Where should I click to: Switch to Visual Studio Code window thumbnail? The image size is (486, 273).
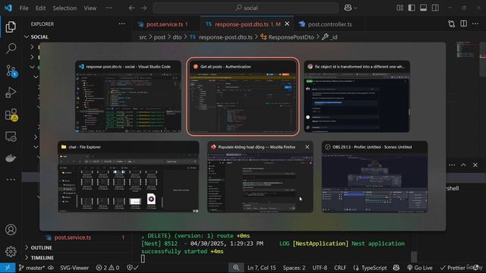(x=128, y=96)
